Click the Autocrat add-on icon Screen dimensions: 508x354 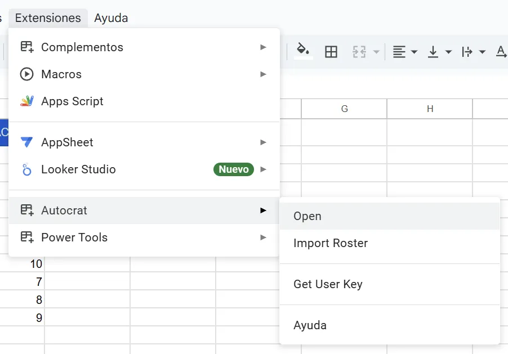tap(27, 210)
